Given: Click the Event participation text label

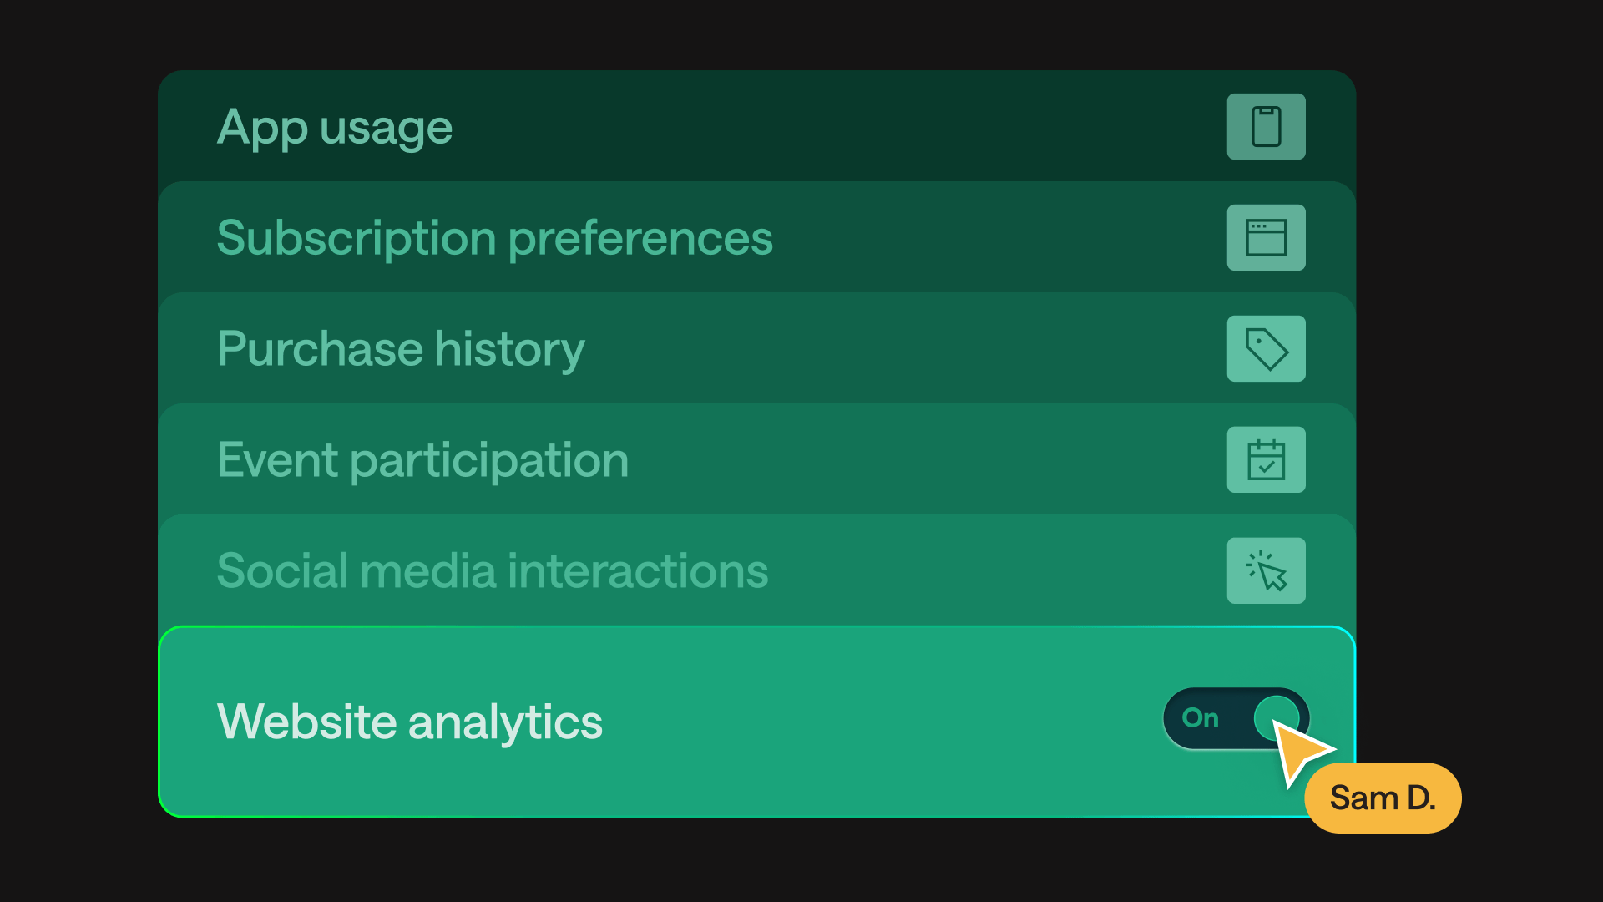Looking at the screenshot, I should (x=422, y=460).
